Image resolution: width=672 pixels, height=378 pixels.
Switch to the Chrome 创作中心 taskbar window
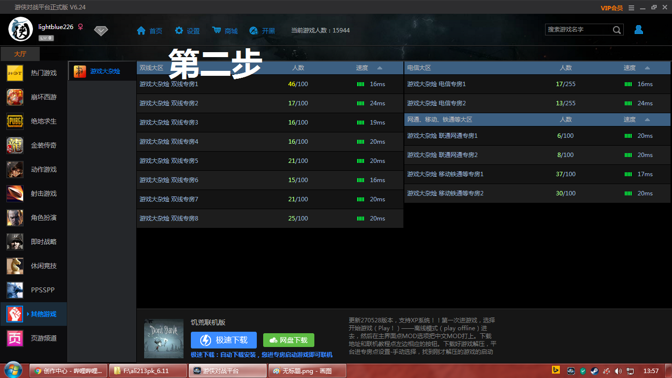tap(68, 371)
